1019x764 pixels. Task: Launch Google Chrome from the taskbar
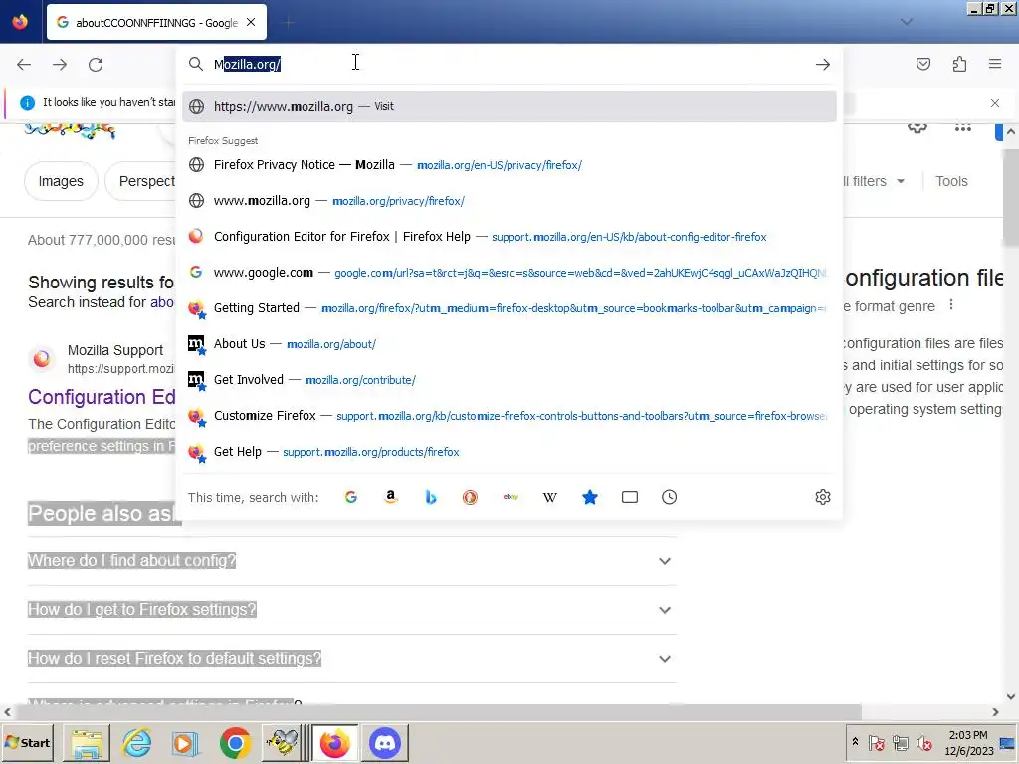(x=235, y=742)
